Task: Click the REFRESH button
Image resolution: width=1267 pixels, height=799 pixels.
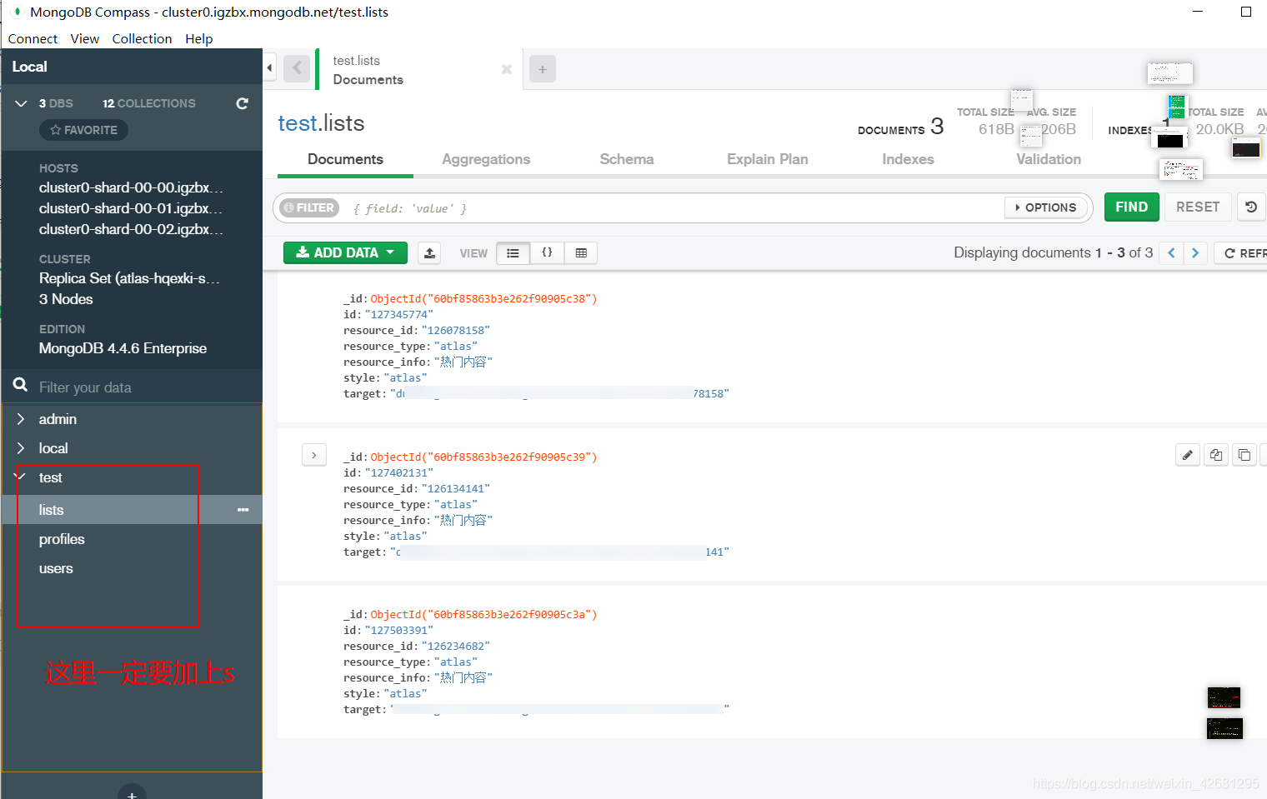Action: [1243, 252]
